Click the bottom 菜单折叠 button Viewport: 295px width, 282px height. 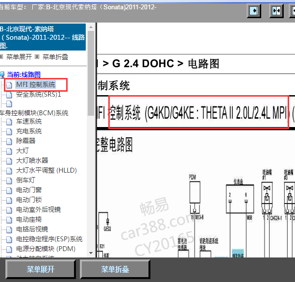click(x=115, y=269)
